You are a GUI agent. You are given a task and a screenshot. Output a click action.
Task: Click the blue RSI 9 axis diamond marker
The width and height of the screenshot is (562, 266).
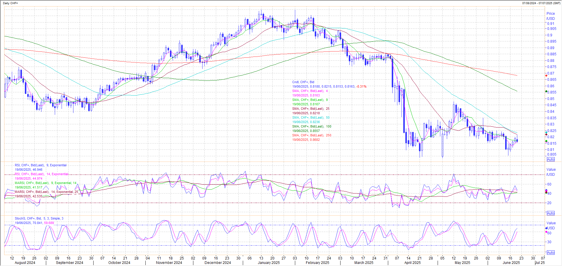tap(546, 191)
